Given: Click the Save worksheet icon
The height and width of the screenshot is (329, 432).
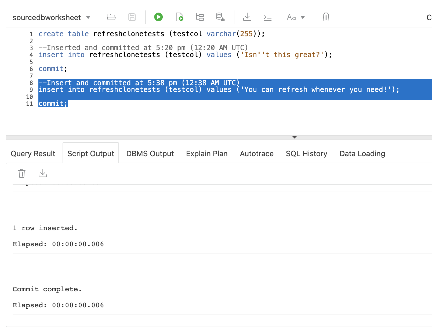Looking at the screenshot, I should 132,17.
